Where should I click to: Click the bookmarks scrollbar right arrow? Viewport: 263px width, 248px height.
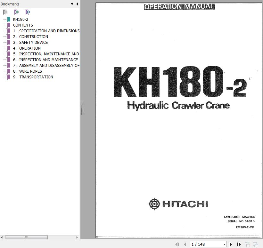[77, 237]
